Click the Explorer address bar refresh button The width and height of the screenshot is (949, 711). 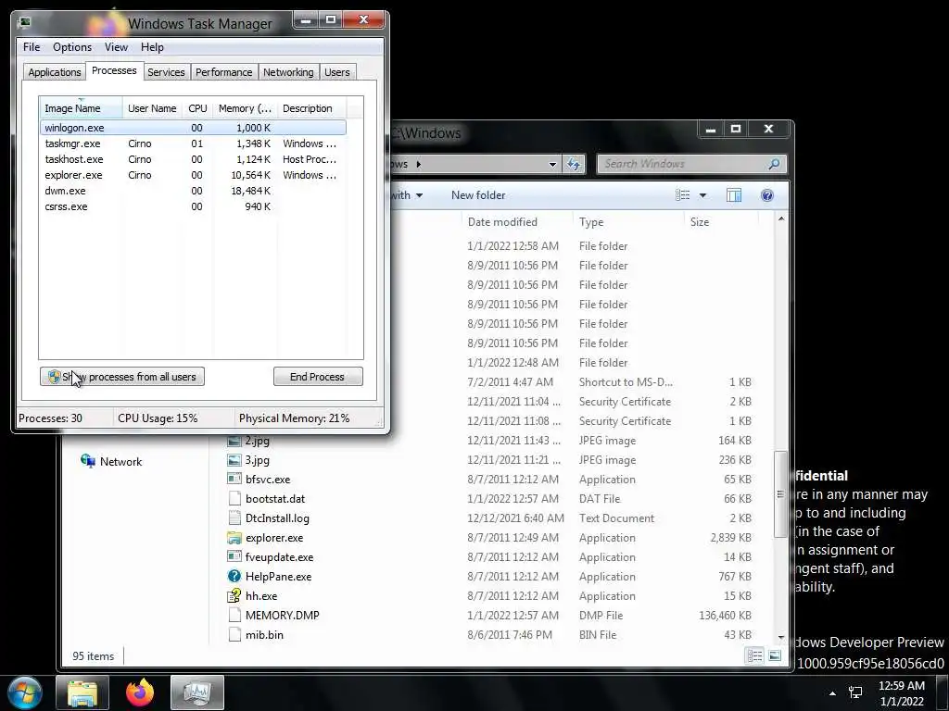[573, 164]
